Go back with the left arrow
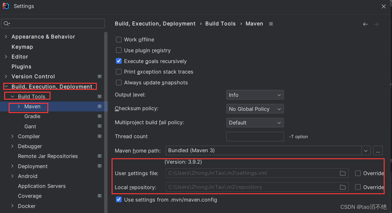 pyautogui.click(x=365, y=24)
